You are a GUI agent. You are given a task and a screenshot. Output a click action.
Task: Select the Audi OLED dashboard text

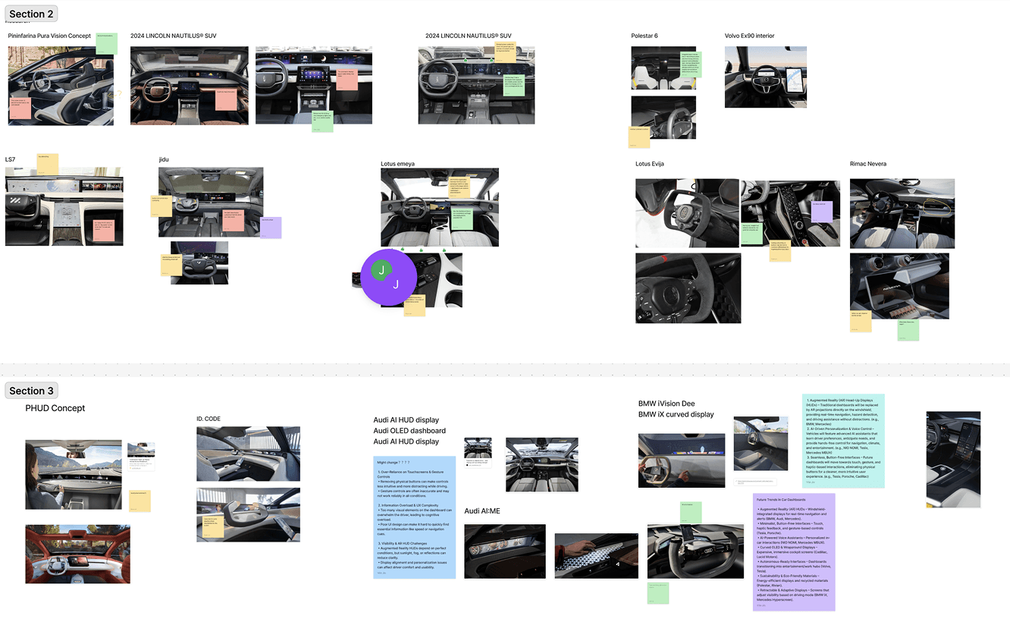point(409,431)
